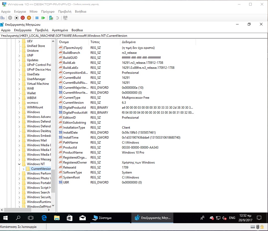The width and height of the screenshot is (268, 231).
Task: Create a checkpoint with the toolbar icon
Action: [x=51, y=18]
